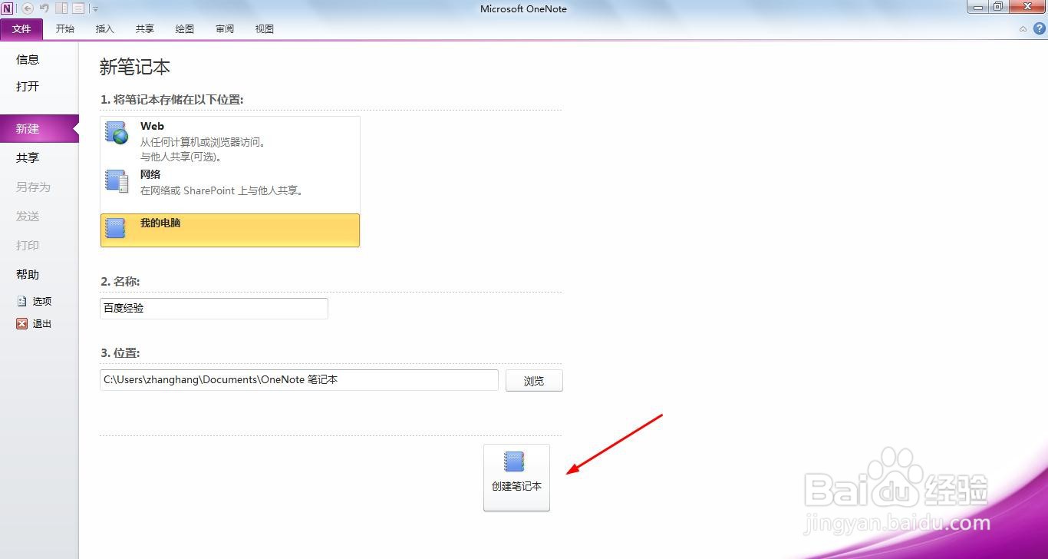Image resolution: width=1048 pixels, height=559 pixels.
Task: Switch to the 共享 ribbon tab
Action: (x=145, y=29)
